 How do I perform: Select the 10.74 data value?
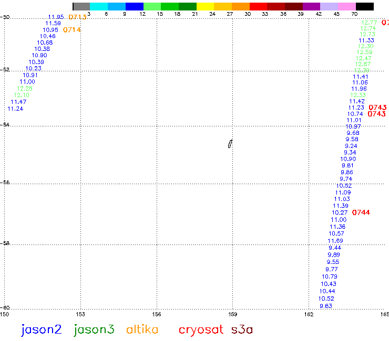(355, 114)
